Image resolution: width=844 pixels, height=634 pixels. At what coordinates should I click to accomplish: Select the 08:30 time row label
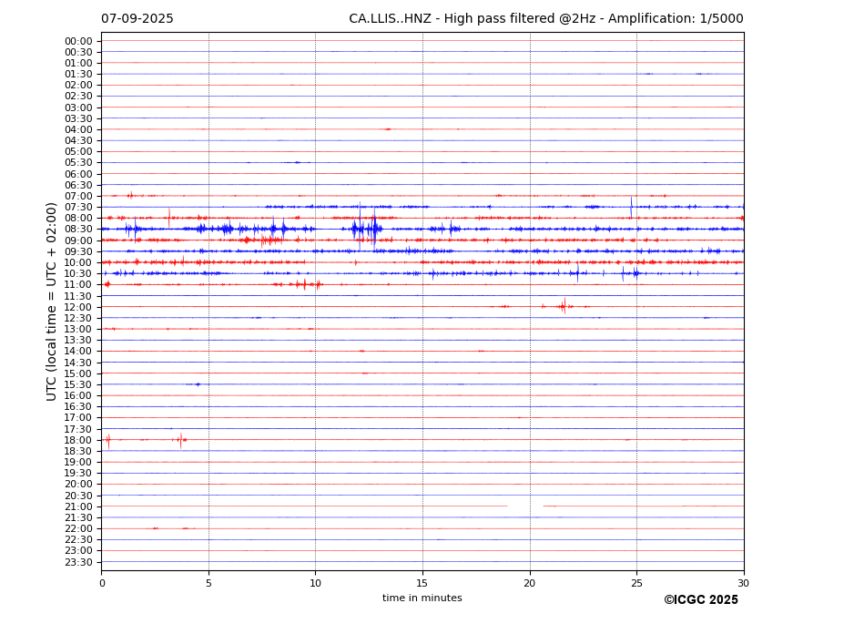(x=78, y=230)
